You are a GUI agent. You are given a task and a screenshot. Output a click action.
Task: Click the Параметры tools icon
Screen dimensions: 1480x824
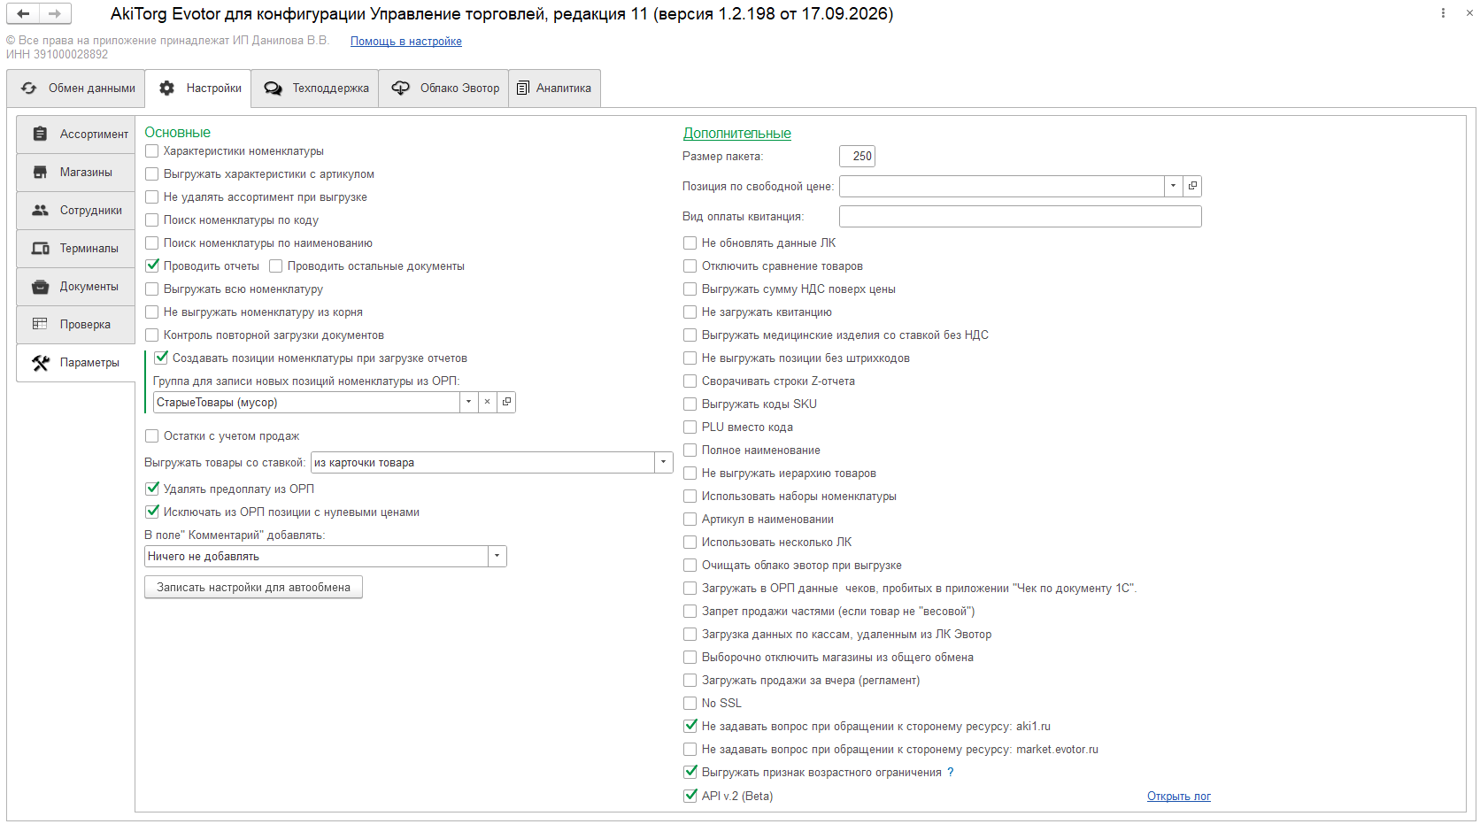point(41,363)
